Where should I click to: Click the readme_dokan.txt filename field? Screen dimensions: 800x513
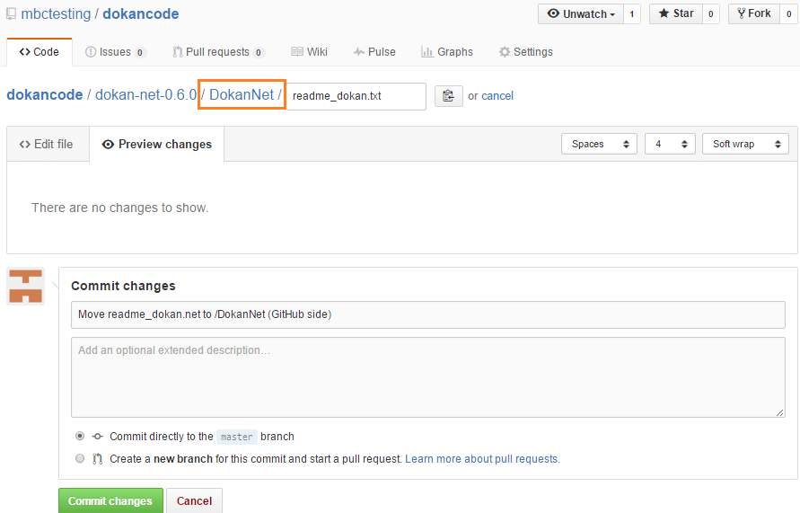(x=356, y=96)
